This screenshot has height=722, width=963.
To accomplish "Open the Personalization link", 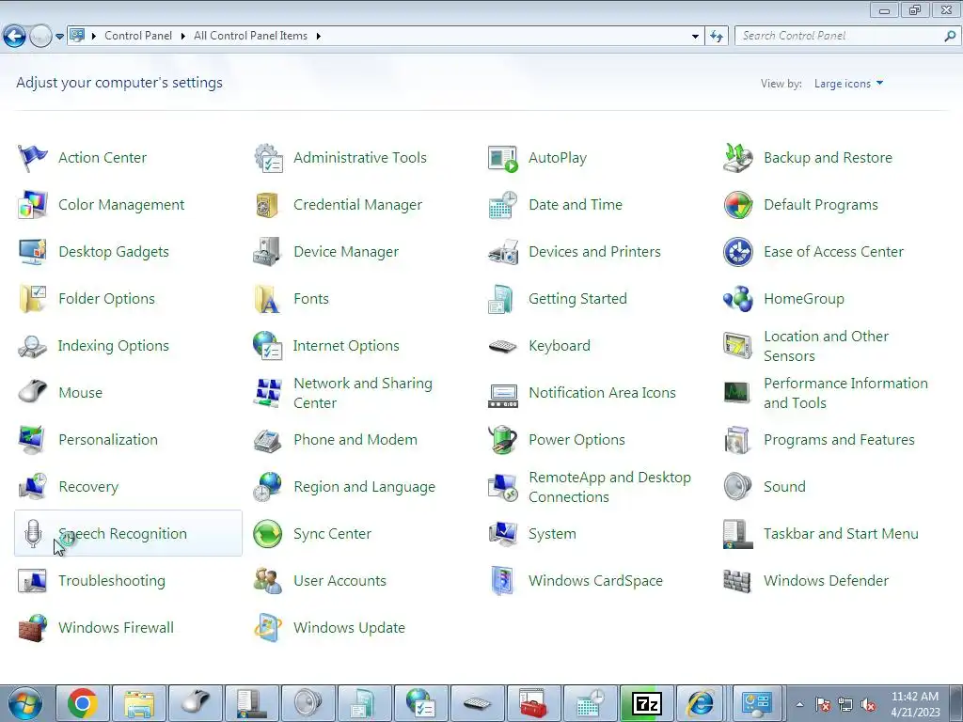I will click(x=108, y=440).
